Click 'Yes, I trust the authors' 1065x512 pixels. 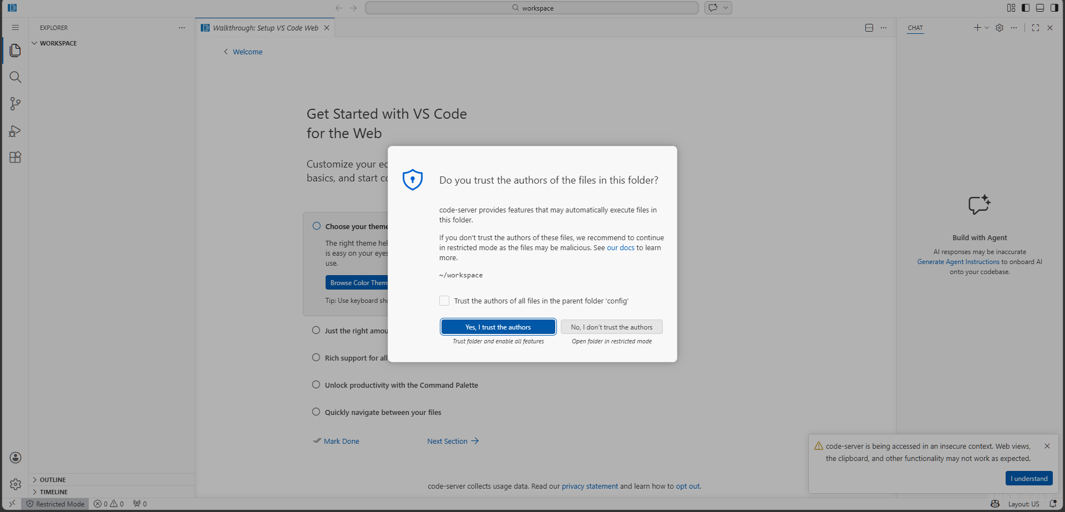(498, 327)
